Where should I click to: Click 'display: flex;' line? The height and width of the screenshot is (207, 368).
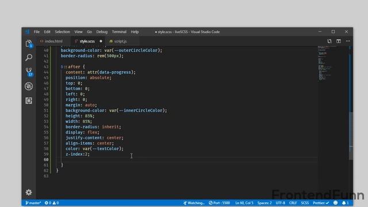point(82,132)
